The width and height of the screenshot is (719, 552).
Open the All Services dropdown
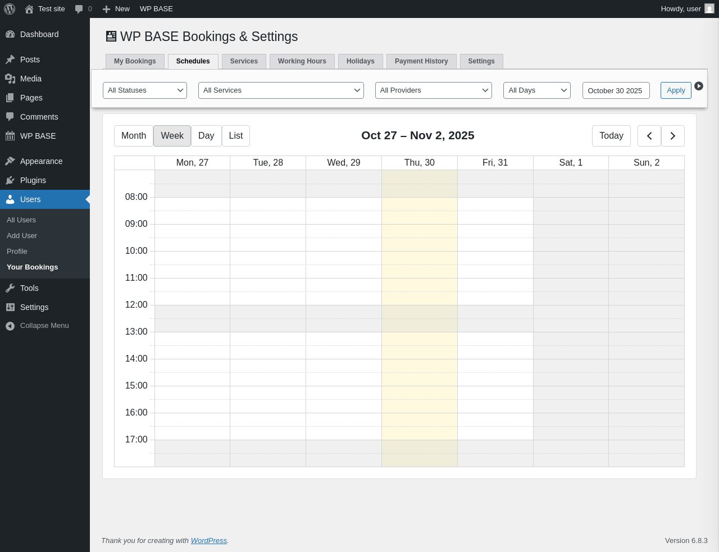pyautogui.click(x=281, y=90)
